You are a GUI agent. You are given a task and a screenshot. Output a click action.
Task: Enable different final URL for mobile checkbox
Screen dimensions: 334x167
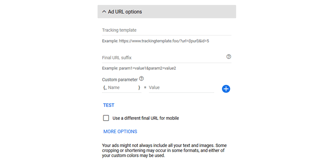[x=106, y=118]
